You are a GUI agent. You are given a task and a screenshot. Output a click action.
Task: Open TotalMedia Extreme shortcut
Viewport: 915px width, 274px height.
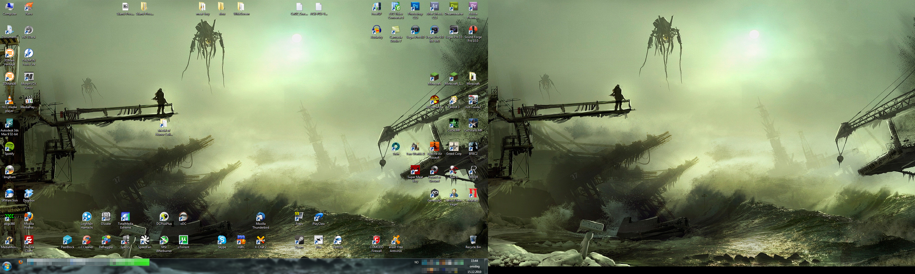tap(125, 221)
